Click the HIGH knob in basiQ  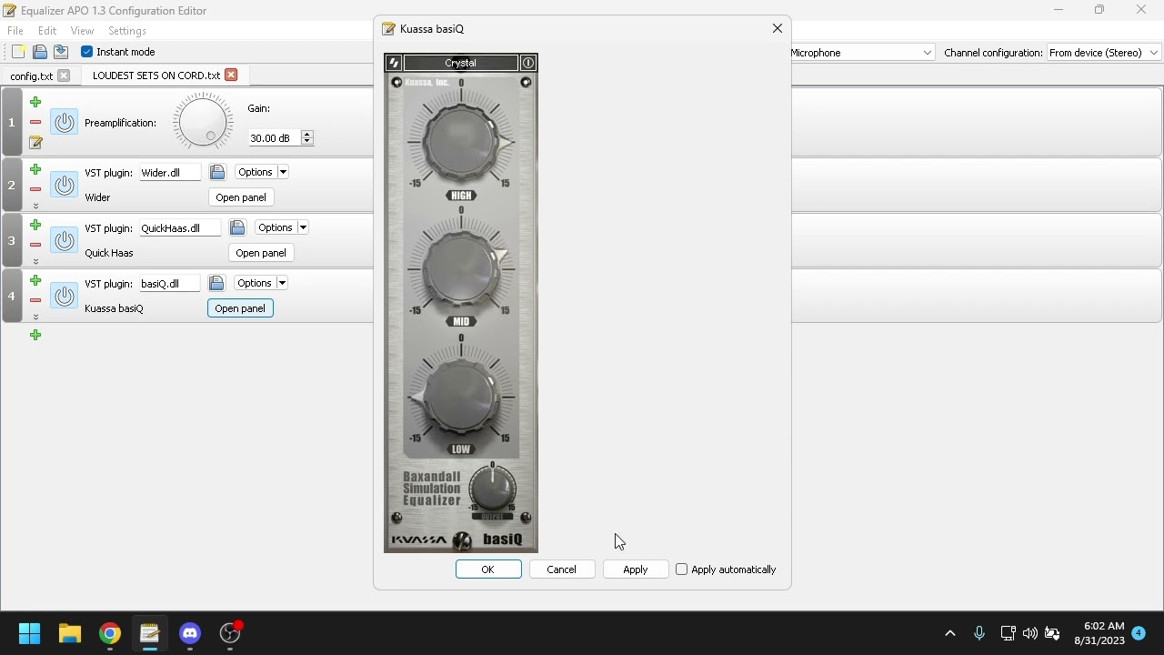[461, 141]
